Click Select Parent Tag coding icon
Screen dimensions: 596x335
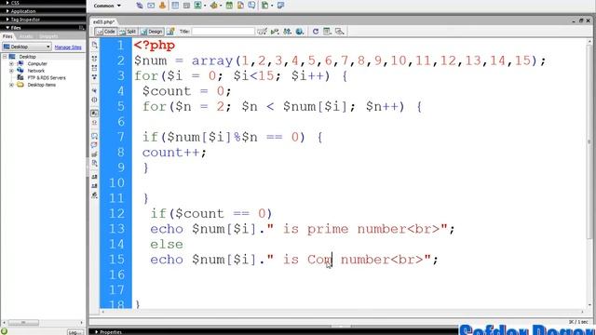point(95,90)
